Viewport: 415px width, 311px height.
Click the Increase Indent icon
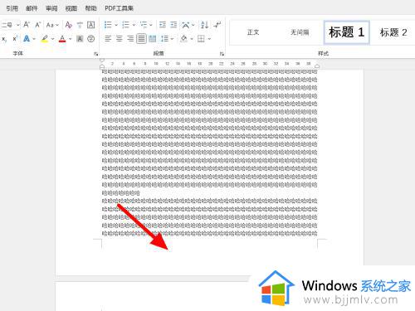173,25
